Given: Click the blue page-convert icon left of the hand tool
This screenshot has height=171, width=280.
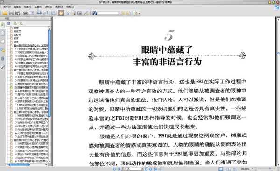Looking at the screenshot, I should (53, 13).
